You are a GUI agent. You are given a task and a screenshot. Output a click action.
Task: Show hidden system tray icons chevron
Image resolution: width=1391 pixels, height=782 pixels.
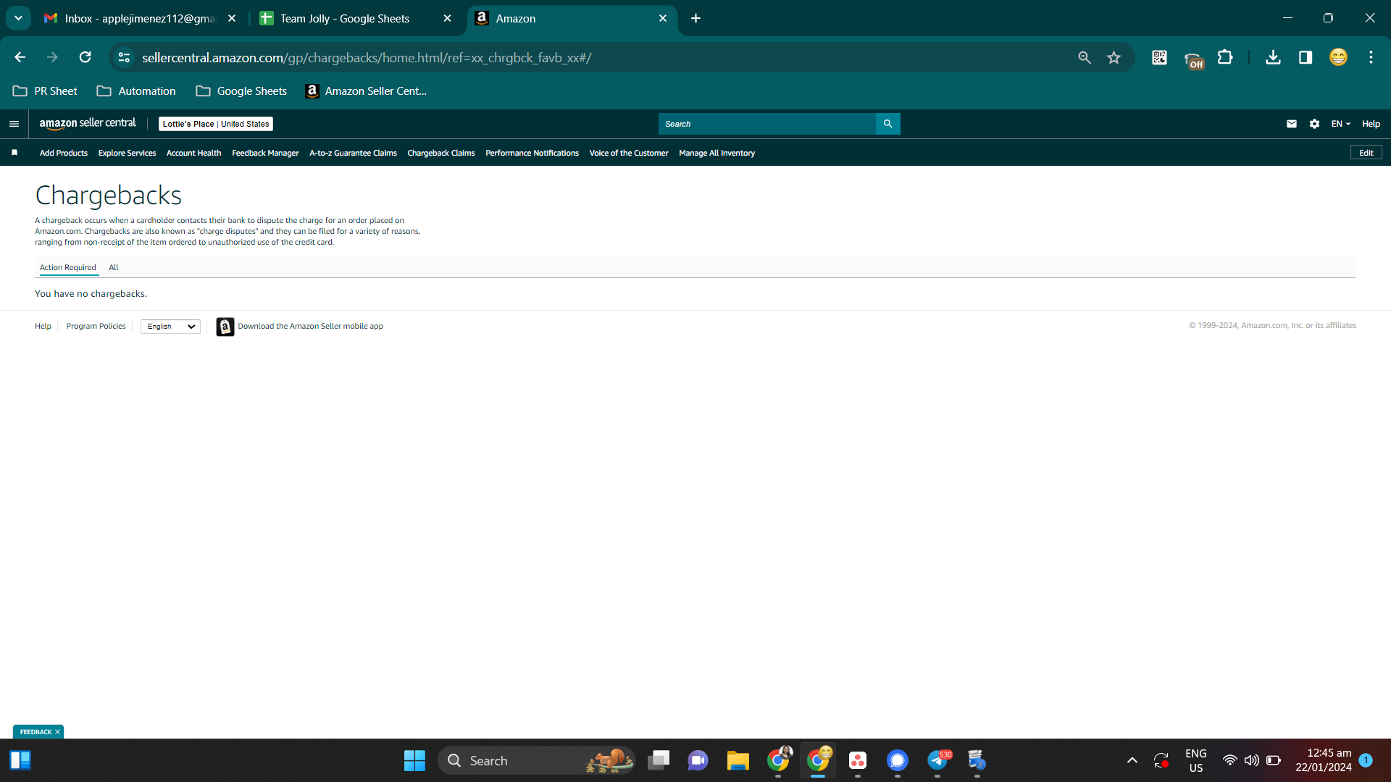1132,760
